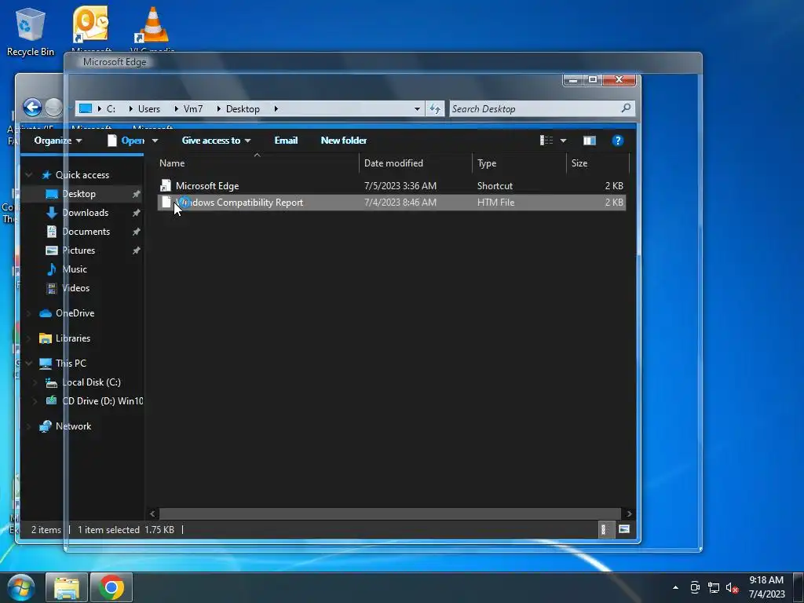Select the Recycle Bin desktop icon
The width and height of the screenshot is (804, 603).
tap(31, 31)
